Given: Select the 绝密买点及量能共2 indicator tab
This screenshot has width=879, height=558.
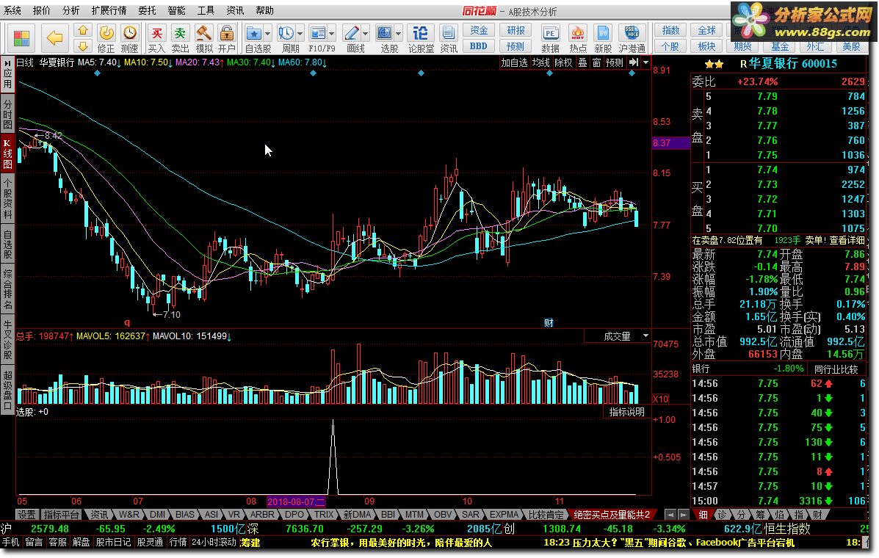Looking at the screenshot, I should click(612, 514).
